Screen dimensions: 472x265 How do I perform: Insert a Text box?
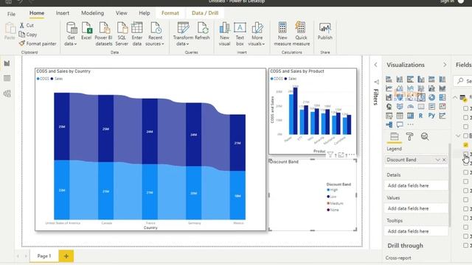pos(240,34)
